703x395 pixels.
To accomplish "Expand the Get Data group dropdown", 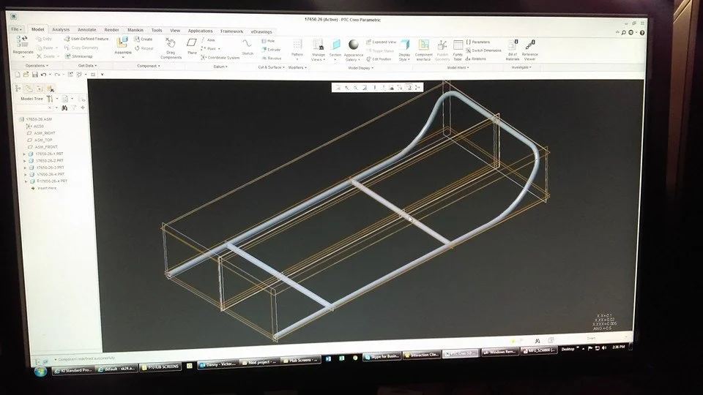I will [x=87, y=65].
